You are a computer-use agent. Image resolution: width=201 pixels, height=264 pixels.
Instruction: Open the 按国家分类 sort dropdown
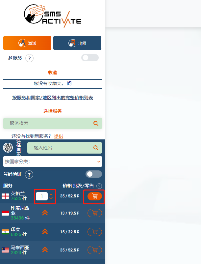point(53,161)
